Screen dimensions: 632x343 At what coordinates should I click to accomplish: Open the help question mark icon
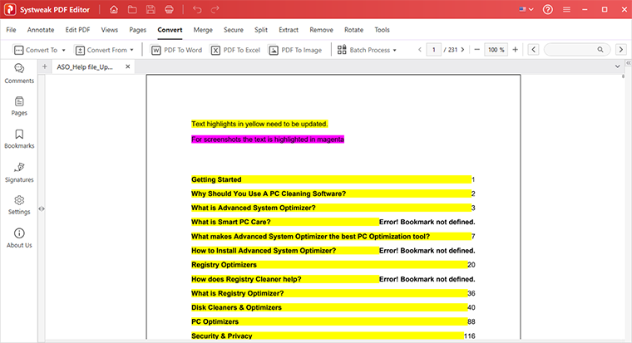(548, 9)
